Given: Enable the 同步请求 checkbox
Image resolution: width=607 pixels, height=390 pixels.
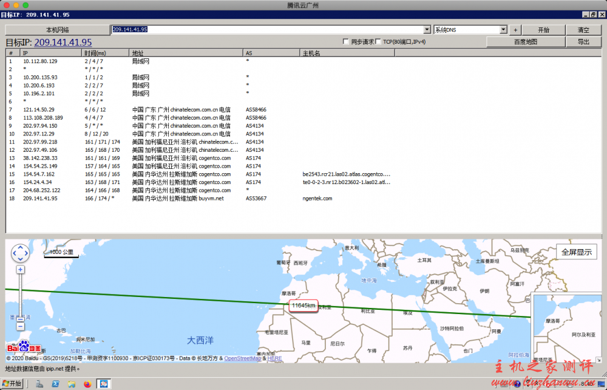Looking at the screenshot, I should coord(346,41).
